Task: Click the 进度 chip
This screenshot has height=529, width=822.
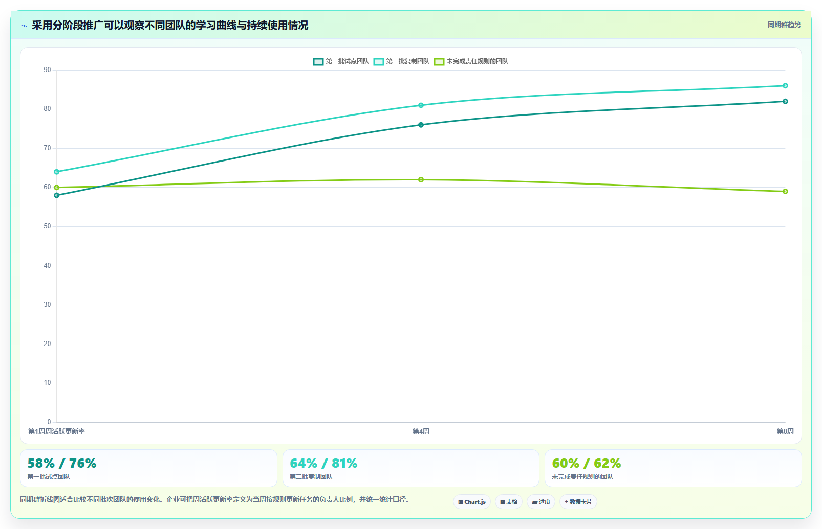Action: tap(541, 502)
